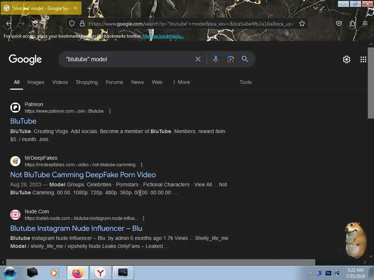Open the tracking protection shield icon
The height and width of the screenshot is (280, 374).
point(72,23)
